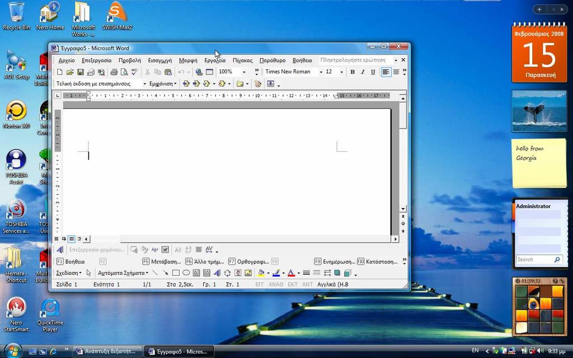The width and height of the screenshot is (573, 358).
Task: Click F10 Κατάσταση button
Action: [x=377, y=262]
